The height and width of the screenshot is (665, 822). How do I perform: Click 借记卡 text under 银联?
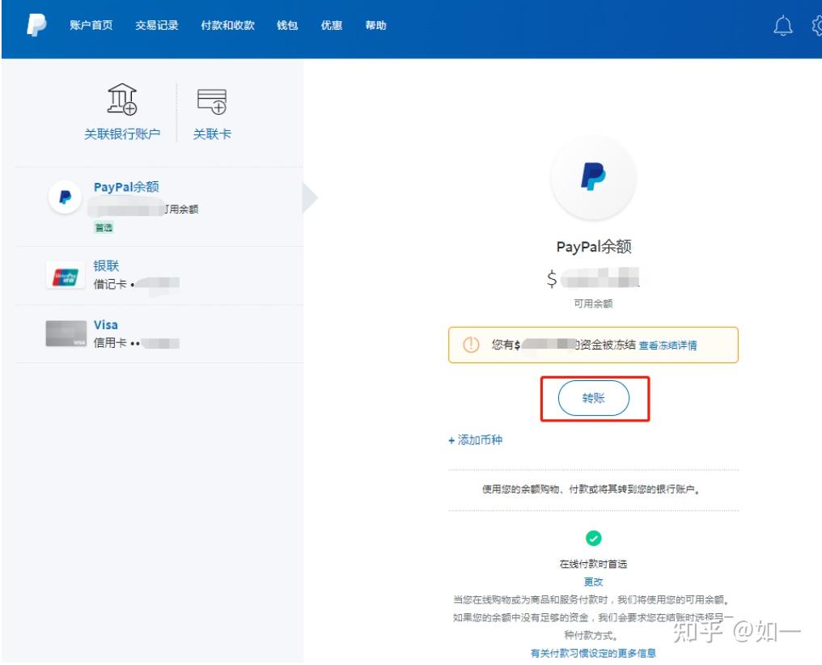click(110, 284)
